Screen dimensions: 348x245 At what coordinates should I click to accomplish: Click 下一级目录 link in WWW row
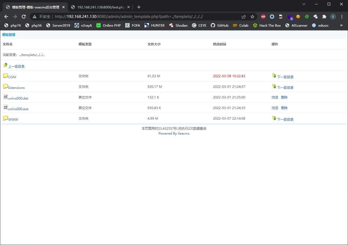(x=285, y=119)
